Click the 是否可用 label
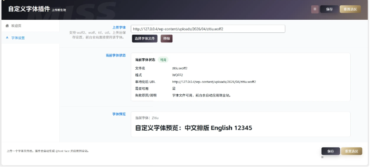Viewport: 370px width, 167px height. [x=142, y=89]
